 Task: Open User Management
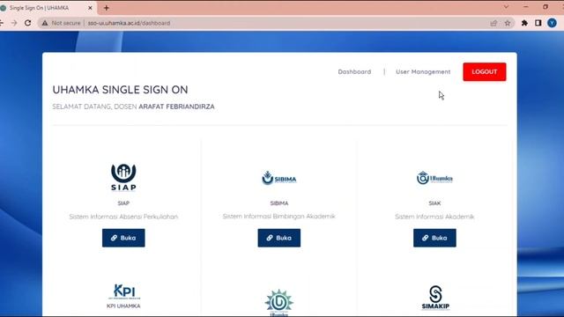tap(423, 72)
